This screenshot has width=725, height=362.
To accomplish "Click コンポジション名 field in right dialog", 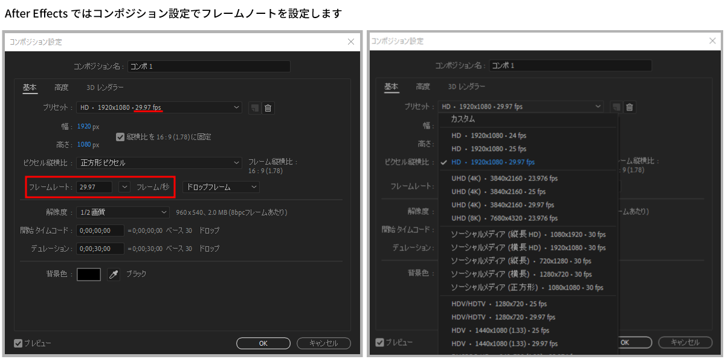I will [570, 65].
